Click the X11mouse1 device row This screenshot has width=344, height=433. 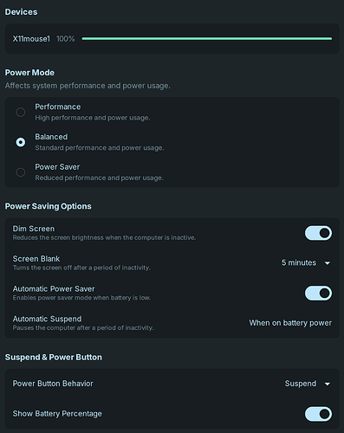point(172,39)
